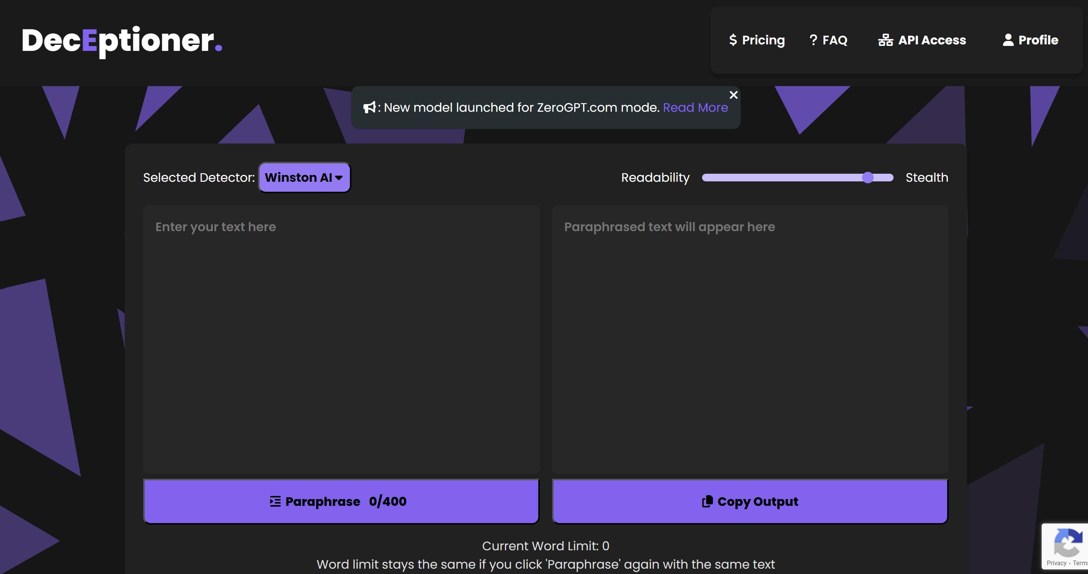Go to the FAQ menu item
Viewport: 1088px width, 574px height.
[x=835, y=40]
